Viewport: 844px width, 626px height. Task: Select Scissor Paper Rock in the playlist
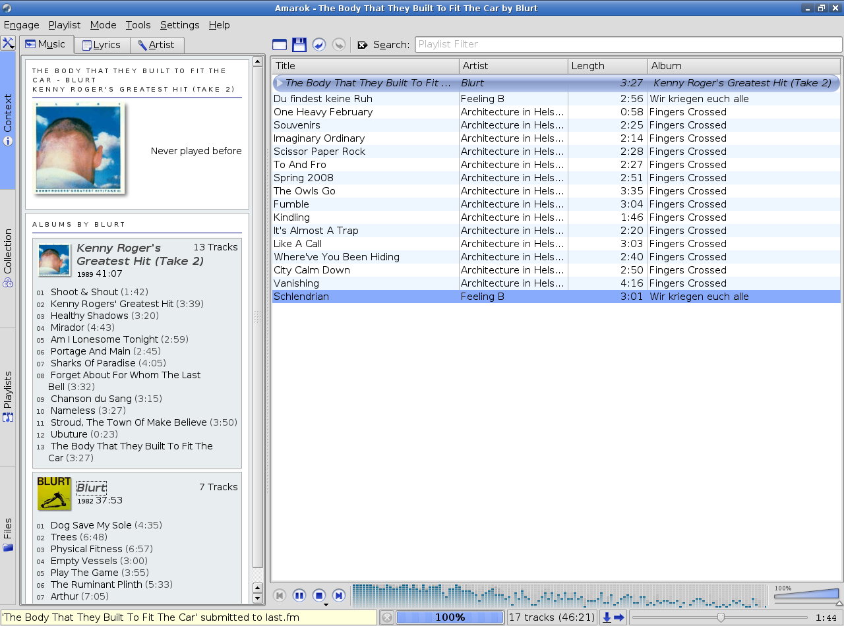[556, 152]
